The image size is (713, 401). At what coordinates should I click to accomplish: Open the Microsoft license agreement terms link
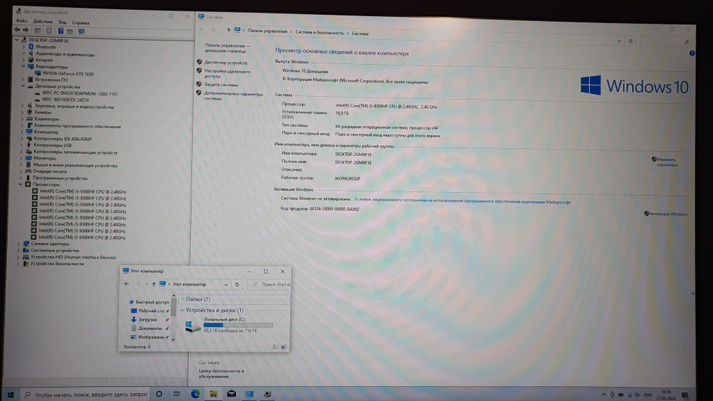click(x=463, y=201)
